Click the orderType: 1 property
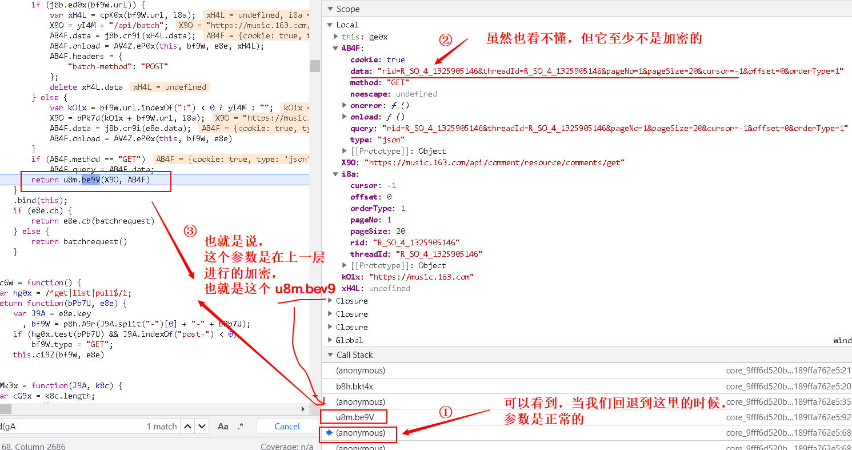Screen dimensions: 852x450 (378, 208)
